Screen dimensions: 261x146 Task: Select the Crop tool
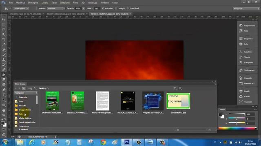[4, 40]
